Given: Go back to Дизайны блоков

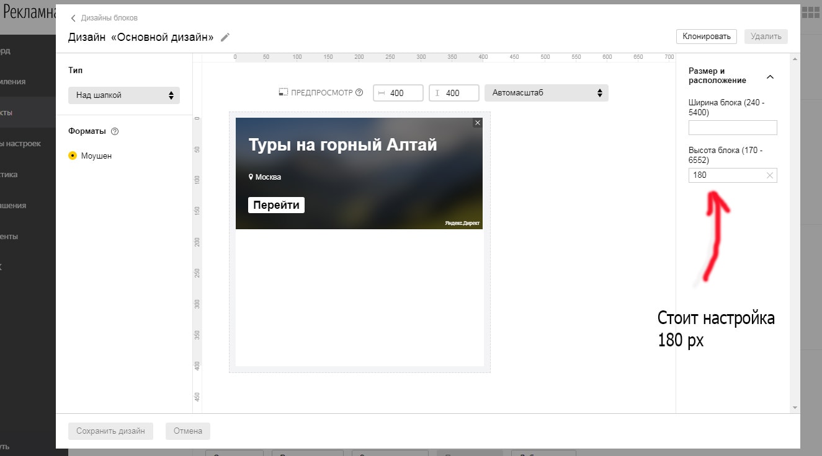Looking at the screenshot, I should point(109,18).
